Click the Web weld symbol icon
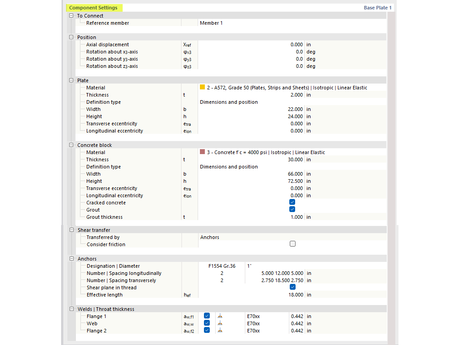460x345 pixels. (220, 323)
